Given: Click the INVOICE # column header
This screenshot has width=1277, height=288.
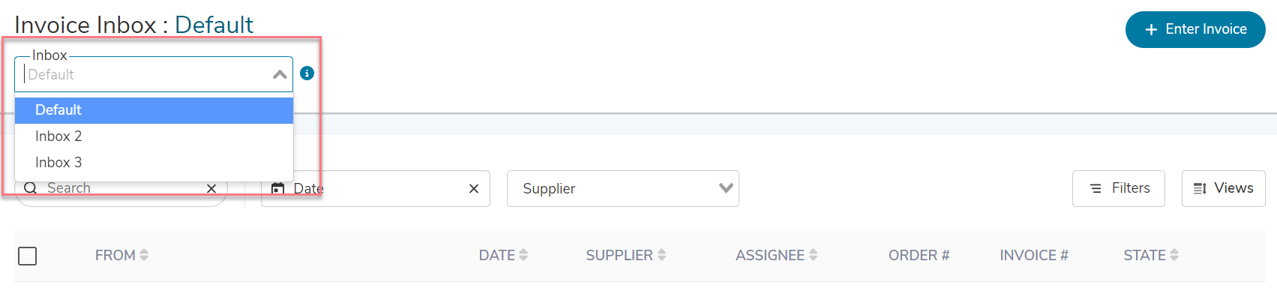Looking at the screenshot, I should pyautogui.click(x=1034, y=255).
